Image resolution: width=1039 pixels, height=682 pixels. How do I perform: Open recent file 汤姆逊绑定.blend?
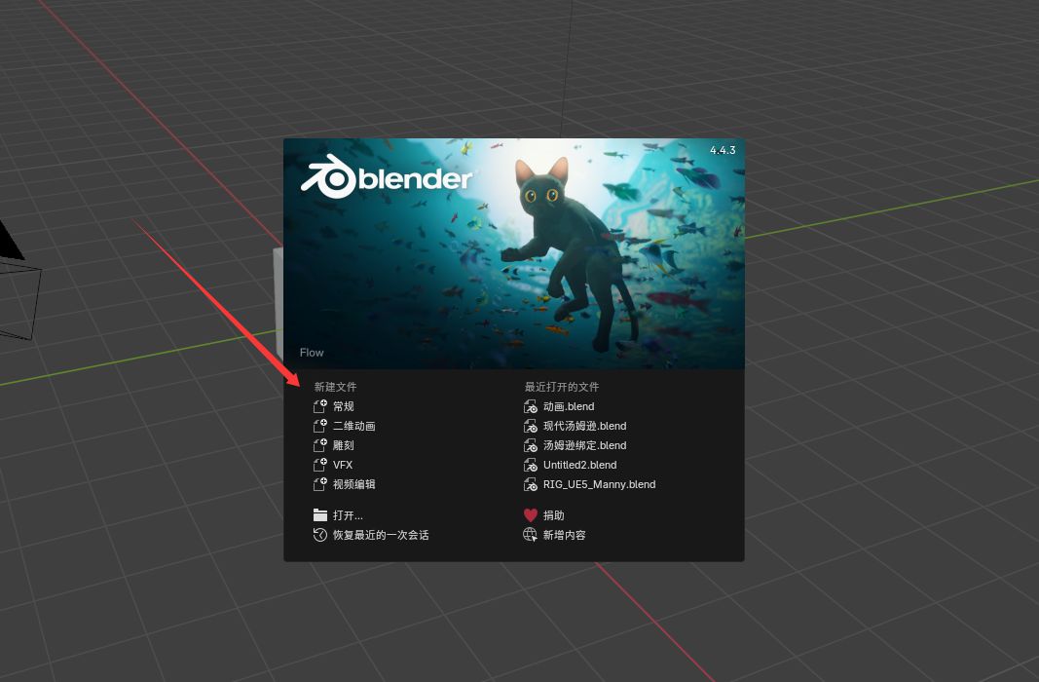(x=584, y=445)
